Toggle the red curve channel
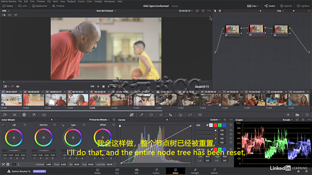 [215, 125]
